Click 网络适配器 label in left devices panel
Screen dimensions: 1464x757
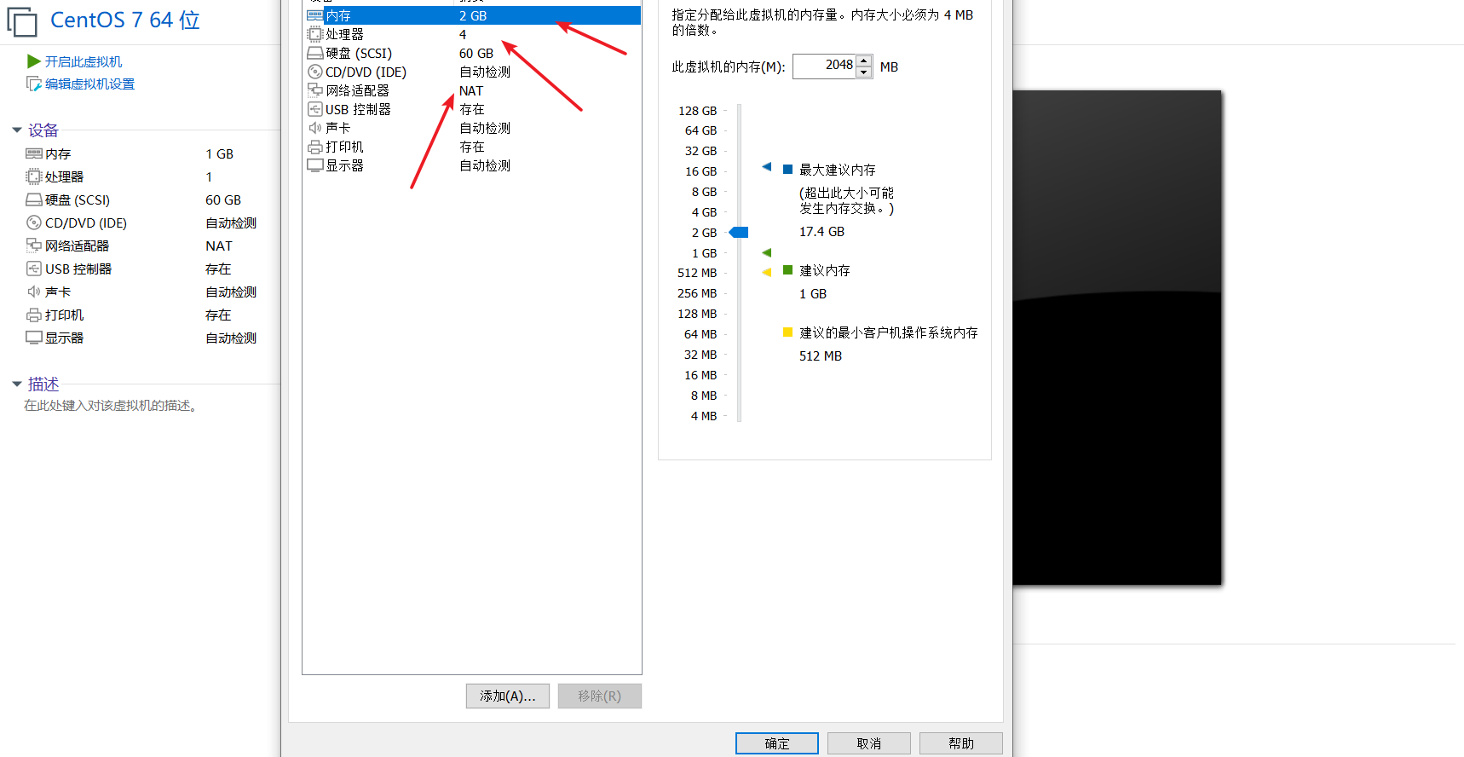click(x=77, y=246)
